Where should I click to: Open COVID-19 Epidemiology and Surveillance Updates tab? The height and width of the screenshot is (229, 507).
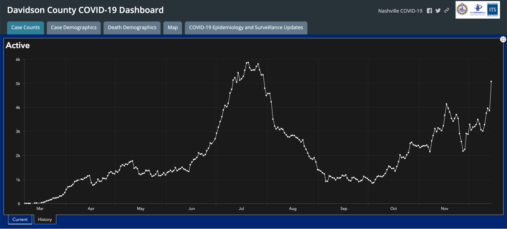[x=246, y=28]
